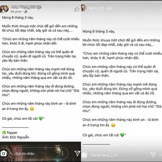Click the 2 giờ story timestamp
The image size is (162, 162).
[109, 8]
